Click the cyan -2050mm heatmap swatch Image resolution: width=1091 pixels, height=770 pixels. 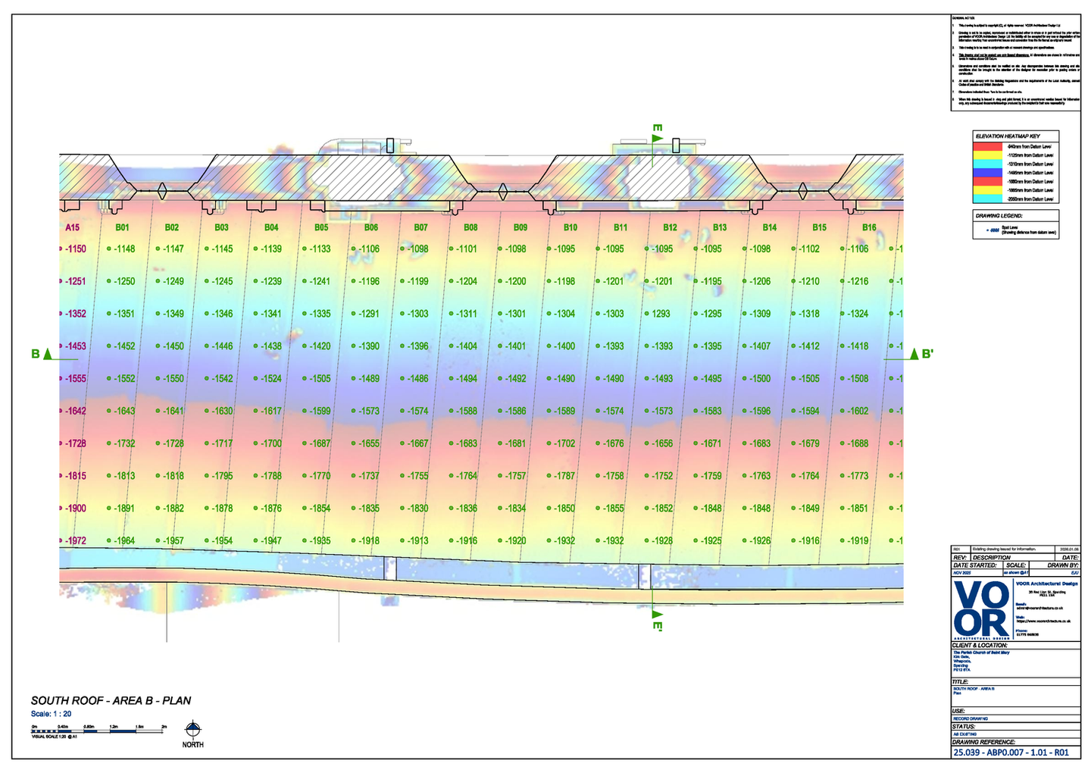[x=989, y=199]
